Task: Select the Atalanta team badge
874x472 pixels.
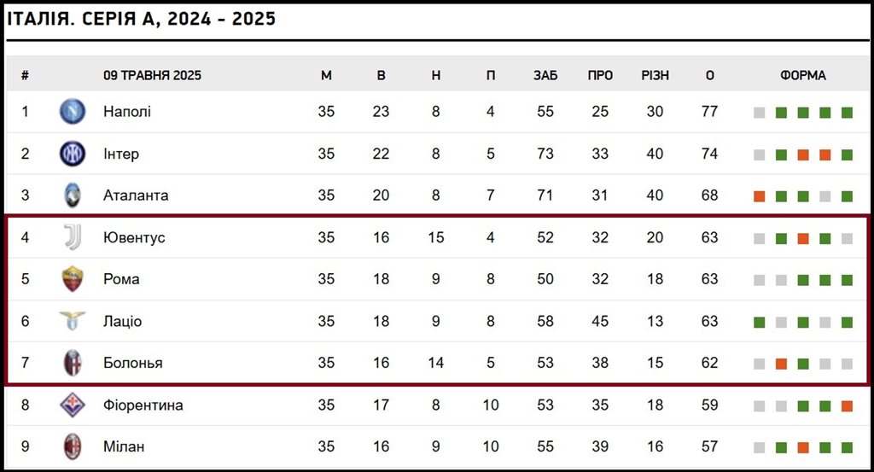Action: tap(73, 195)
